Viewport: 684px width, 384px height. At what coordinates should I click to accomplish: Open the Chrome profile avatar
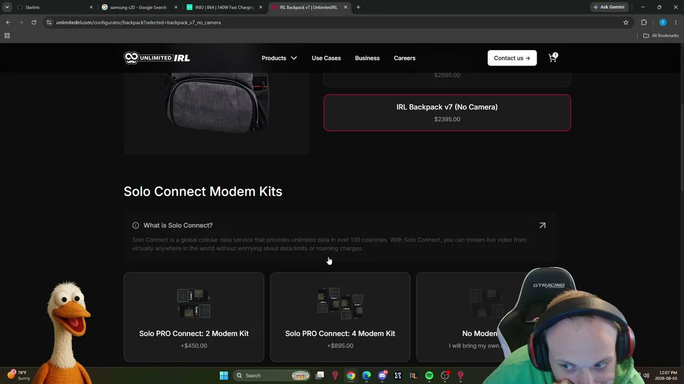tap(663, 22)
